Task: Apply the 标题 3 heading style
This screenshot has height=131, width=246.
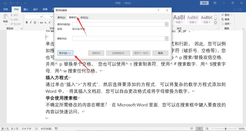Action: pyautogui.click(x=207, y=19)
